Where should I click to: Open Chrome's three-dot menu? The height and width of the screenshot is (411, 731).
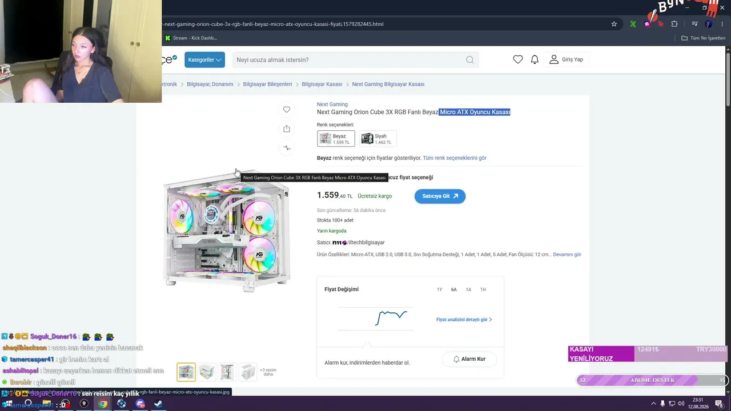pos(722,24)
